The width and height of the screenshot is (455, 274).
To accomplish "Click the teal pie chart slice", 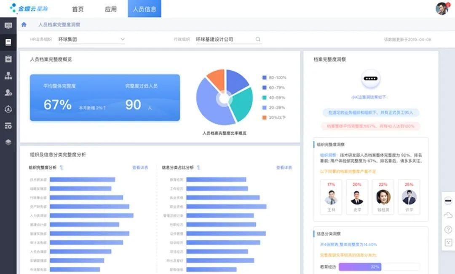I will (x=242, y=105).
